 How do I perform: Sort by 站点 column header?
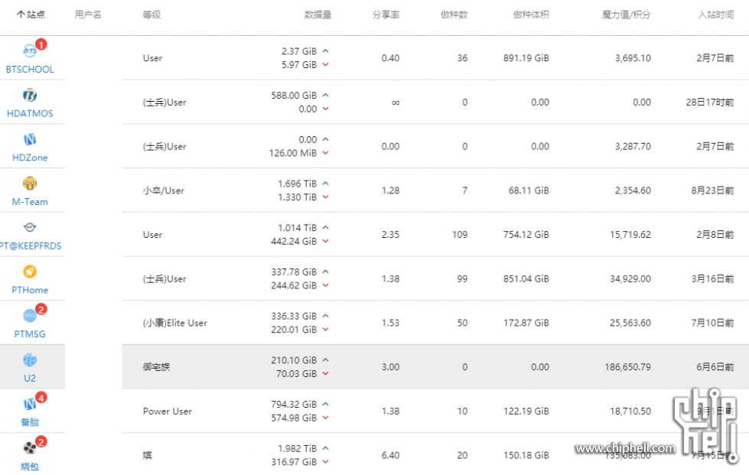(31, 15)
